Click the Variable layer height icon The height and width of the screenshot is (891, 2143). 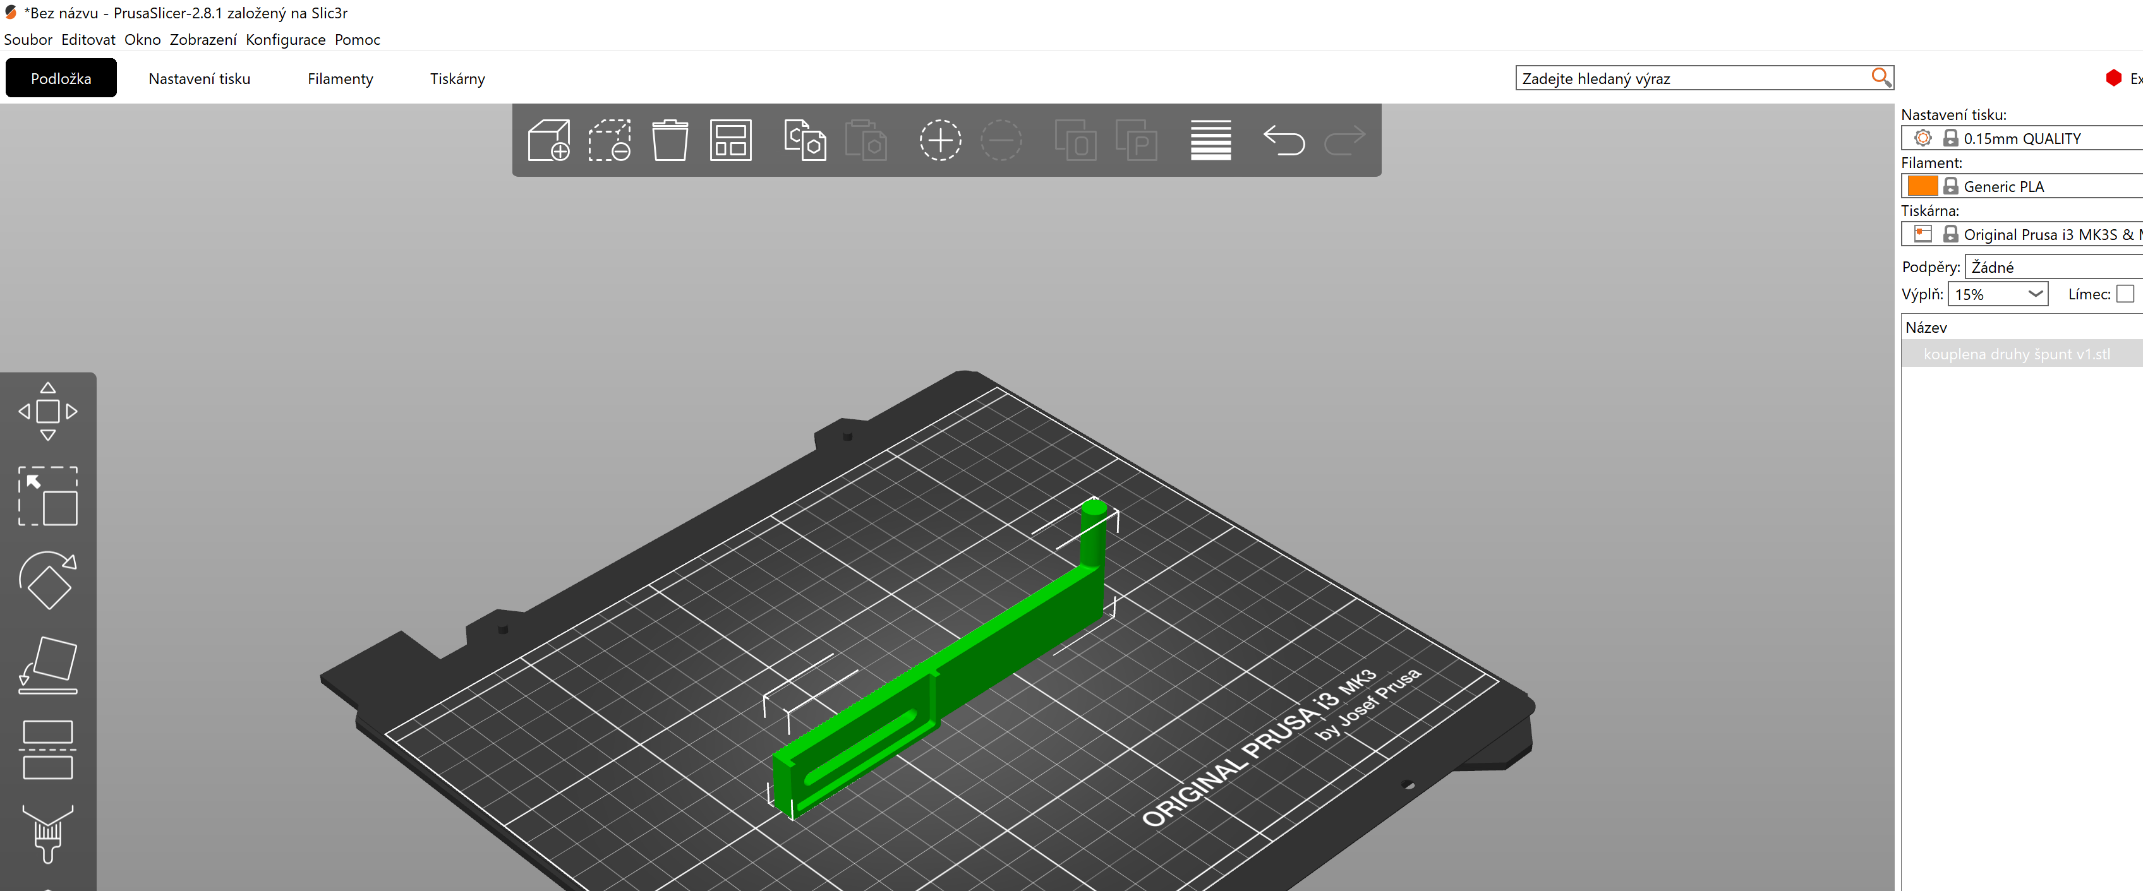(1210, 140)
